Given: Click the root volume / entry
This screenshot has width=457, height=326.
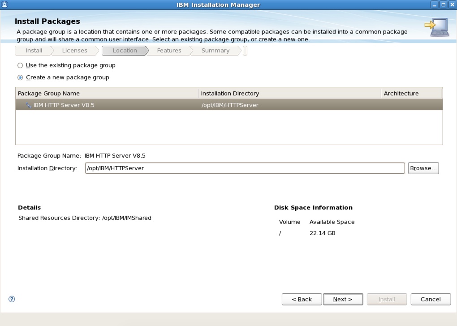Looking at the screenshot, I should [280, 233].
